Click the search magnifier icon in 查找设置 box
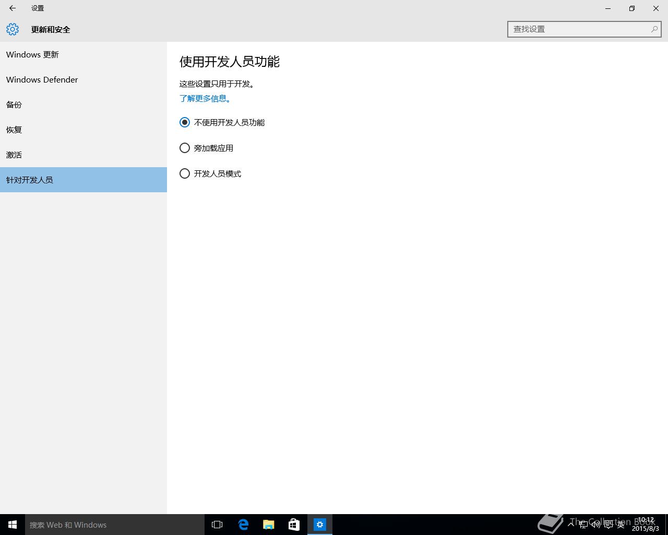 point(654,29)
